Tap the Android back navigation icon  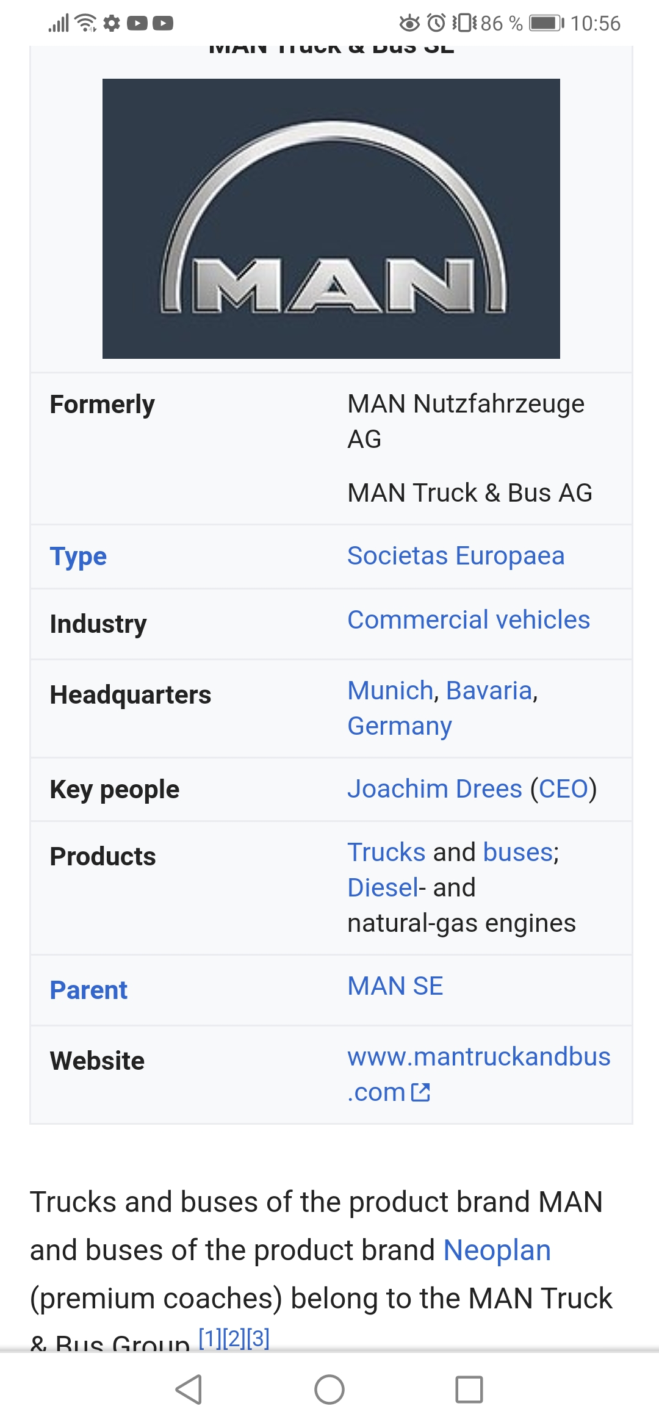[x=189, y=1390]
